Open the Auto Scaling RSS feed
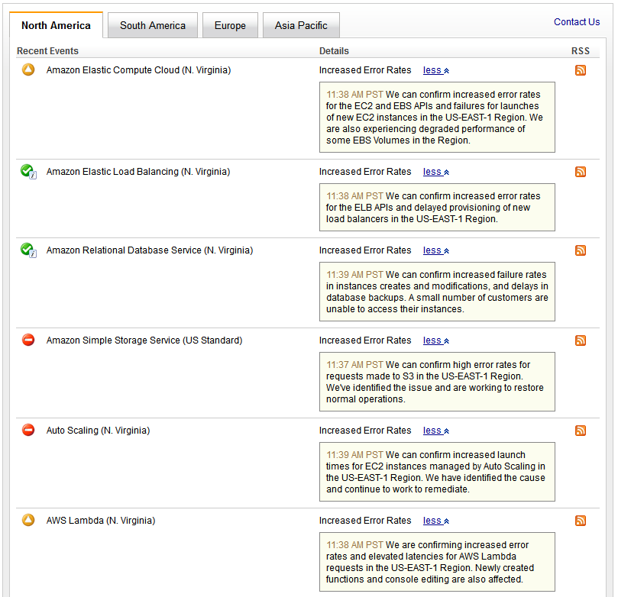 pos(581,431)
